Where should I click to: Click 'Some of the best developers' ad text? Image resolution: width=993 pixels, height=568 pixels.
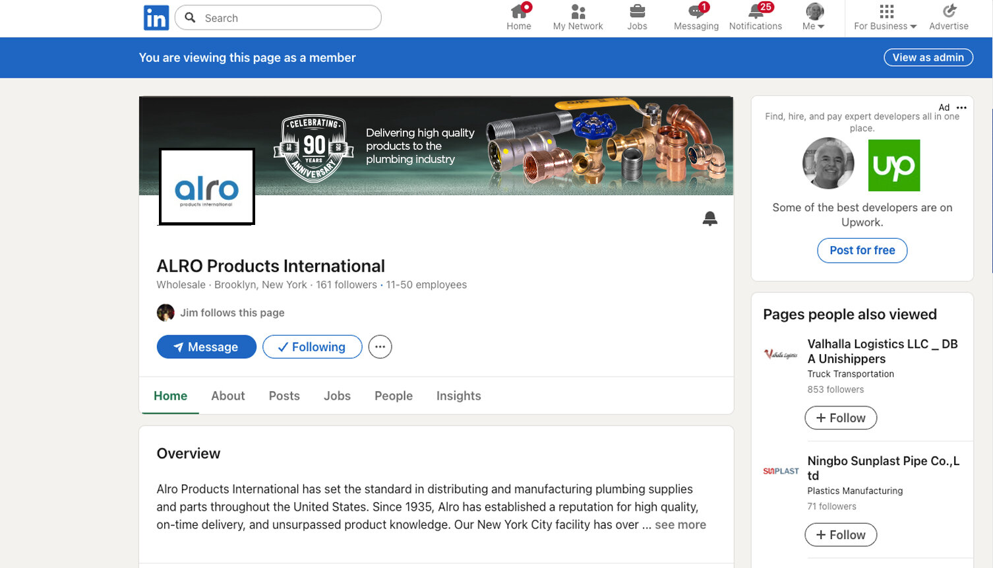(x=862, y=215)
